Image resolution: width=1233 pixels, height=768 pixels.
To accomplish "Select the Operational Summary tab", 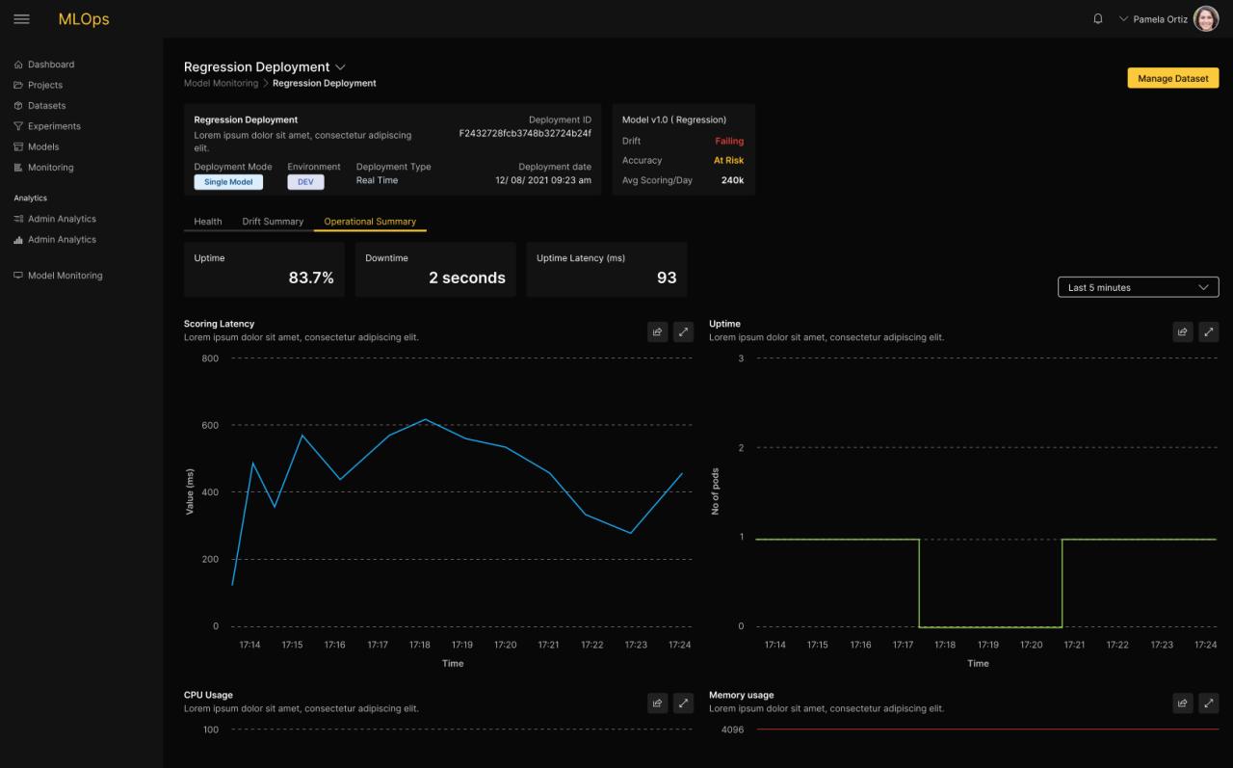I will [x=370, y=222].
